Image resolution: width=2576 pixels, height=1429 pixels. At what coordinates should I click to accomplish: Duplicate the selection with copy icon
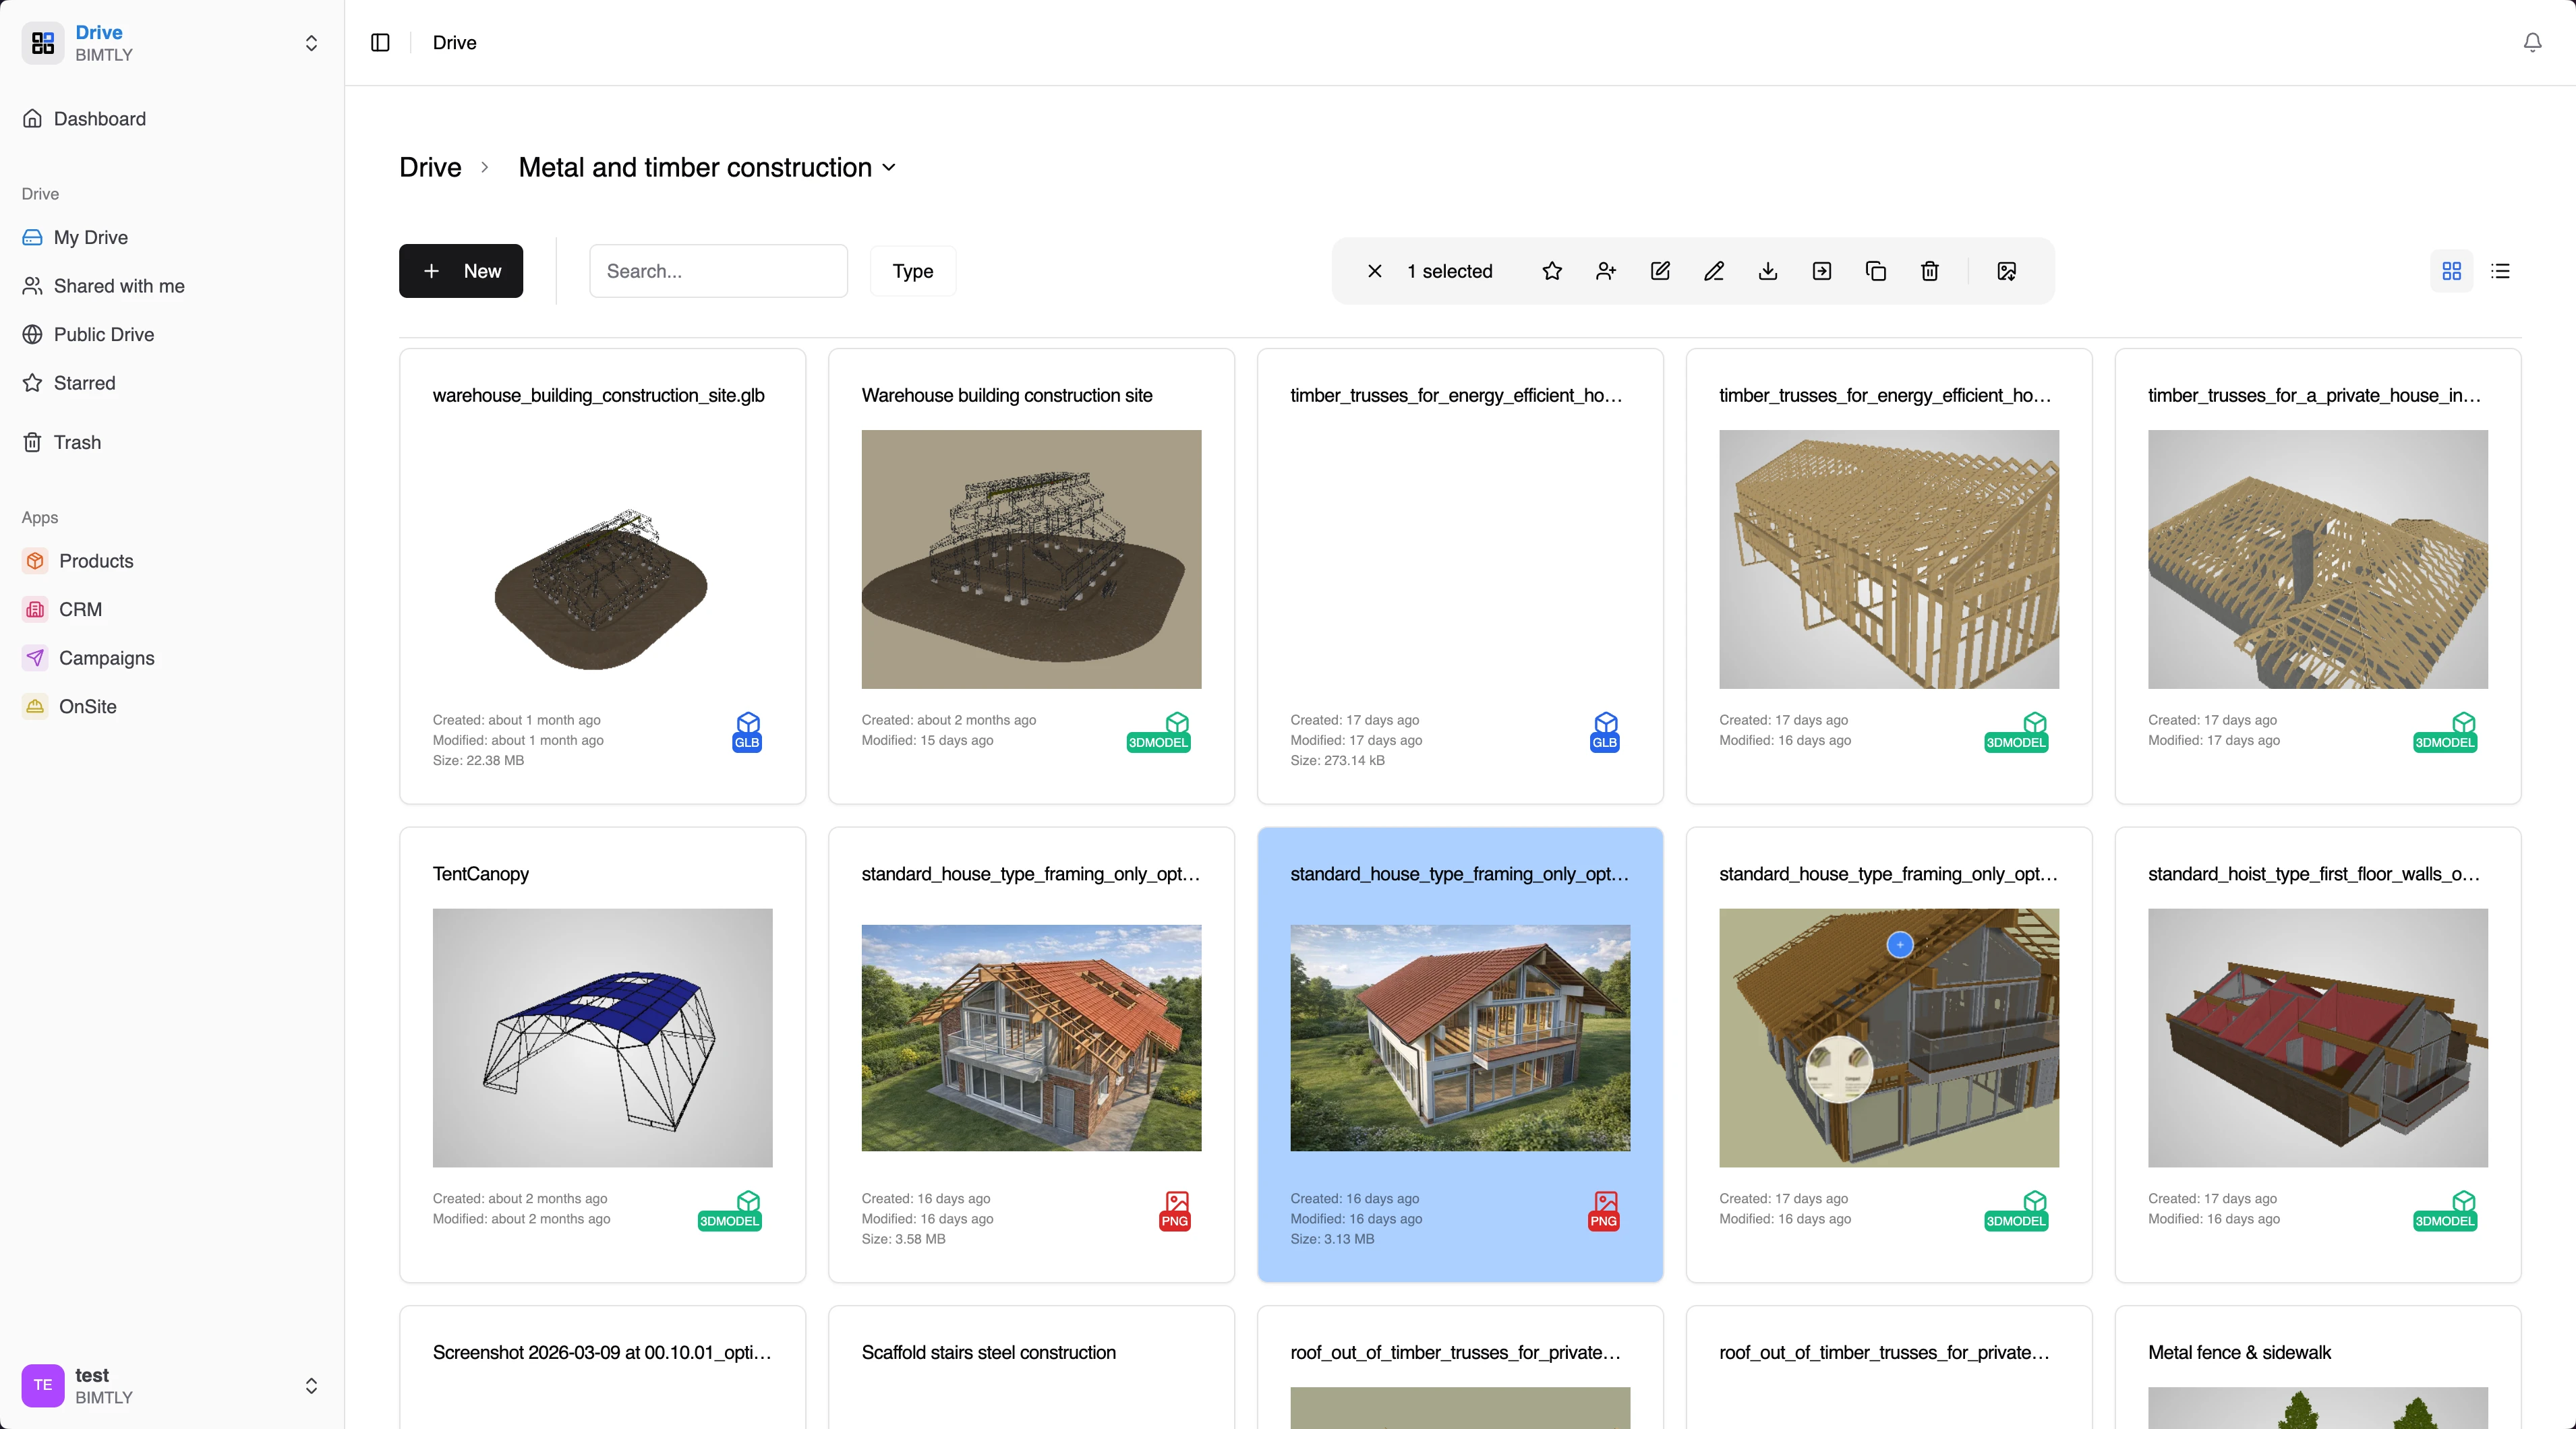click(1876, 271)
